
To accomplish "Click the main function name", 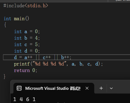I will point(19,19).
